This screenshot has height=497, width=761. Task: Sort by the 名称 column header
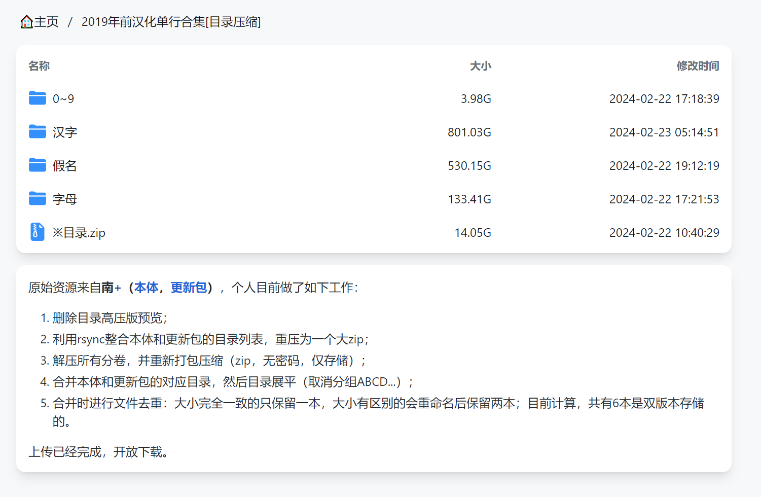[39, 66]
